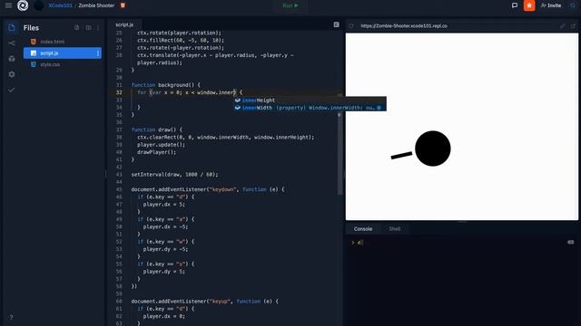Click the 'setInterval(draw, 1000 / 60);' line

[x=174, y=175]
